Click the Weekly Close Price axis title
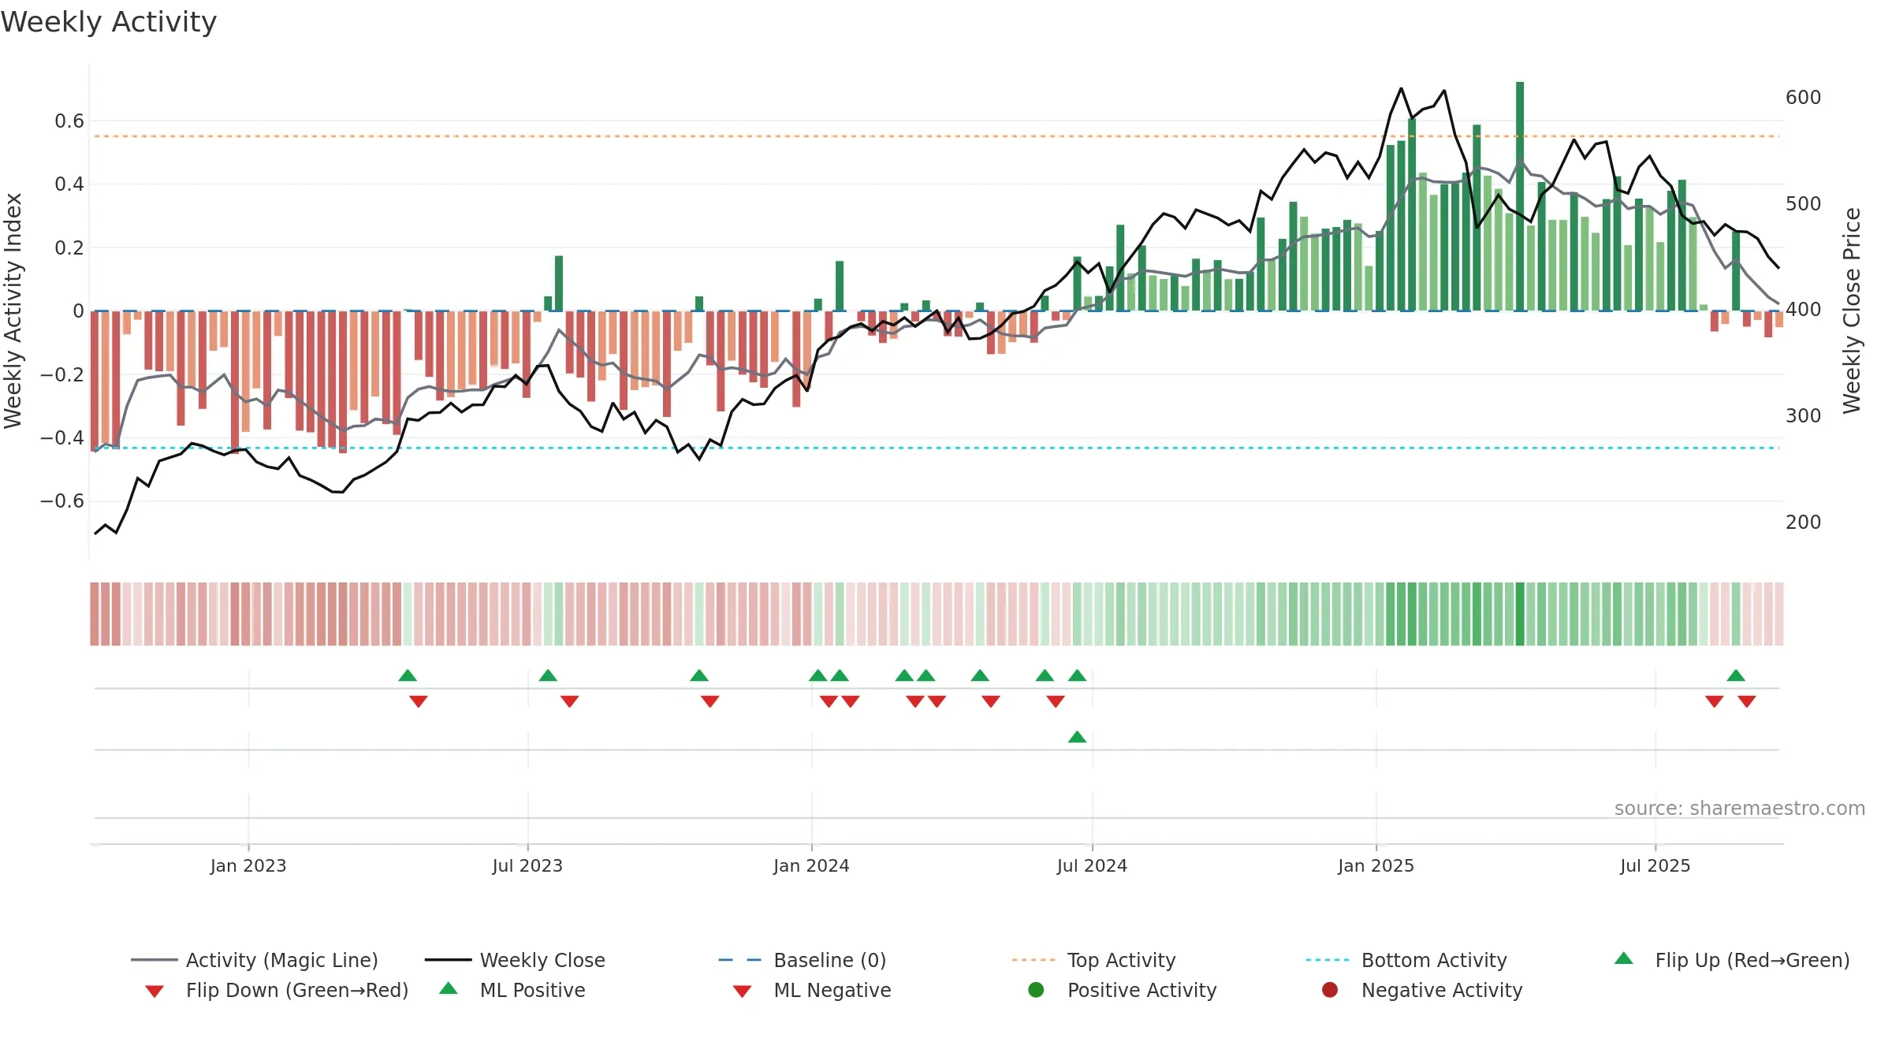The height and width of the screenshot is (1064, 1892). (1852, 311)
